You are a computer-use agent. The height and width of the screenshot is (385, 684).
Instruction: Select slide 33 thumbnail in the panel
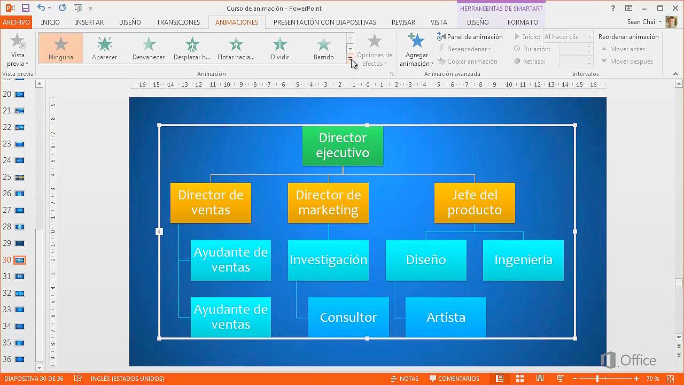[20, 310]
